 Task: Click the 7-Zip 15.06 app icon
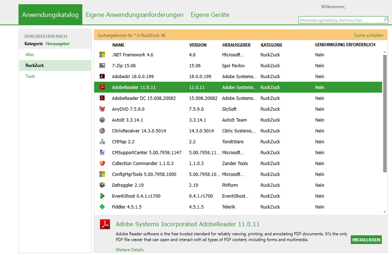102,66
